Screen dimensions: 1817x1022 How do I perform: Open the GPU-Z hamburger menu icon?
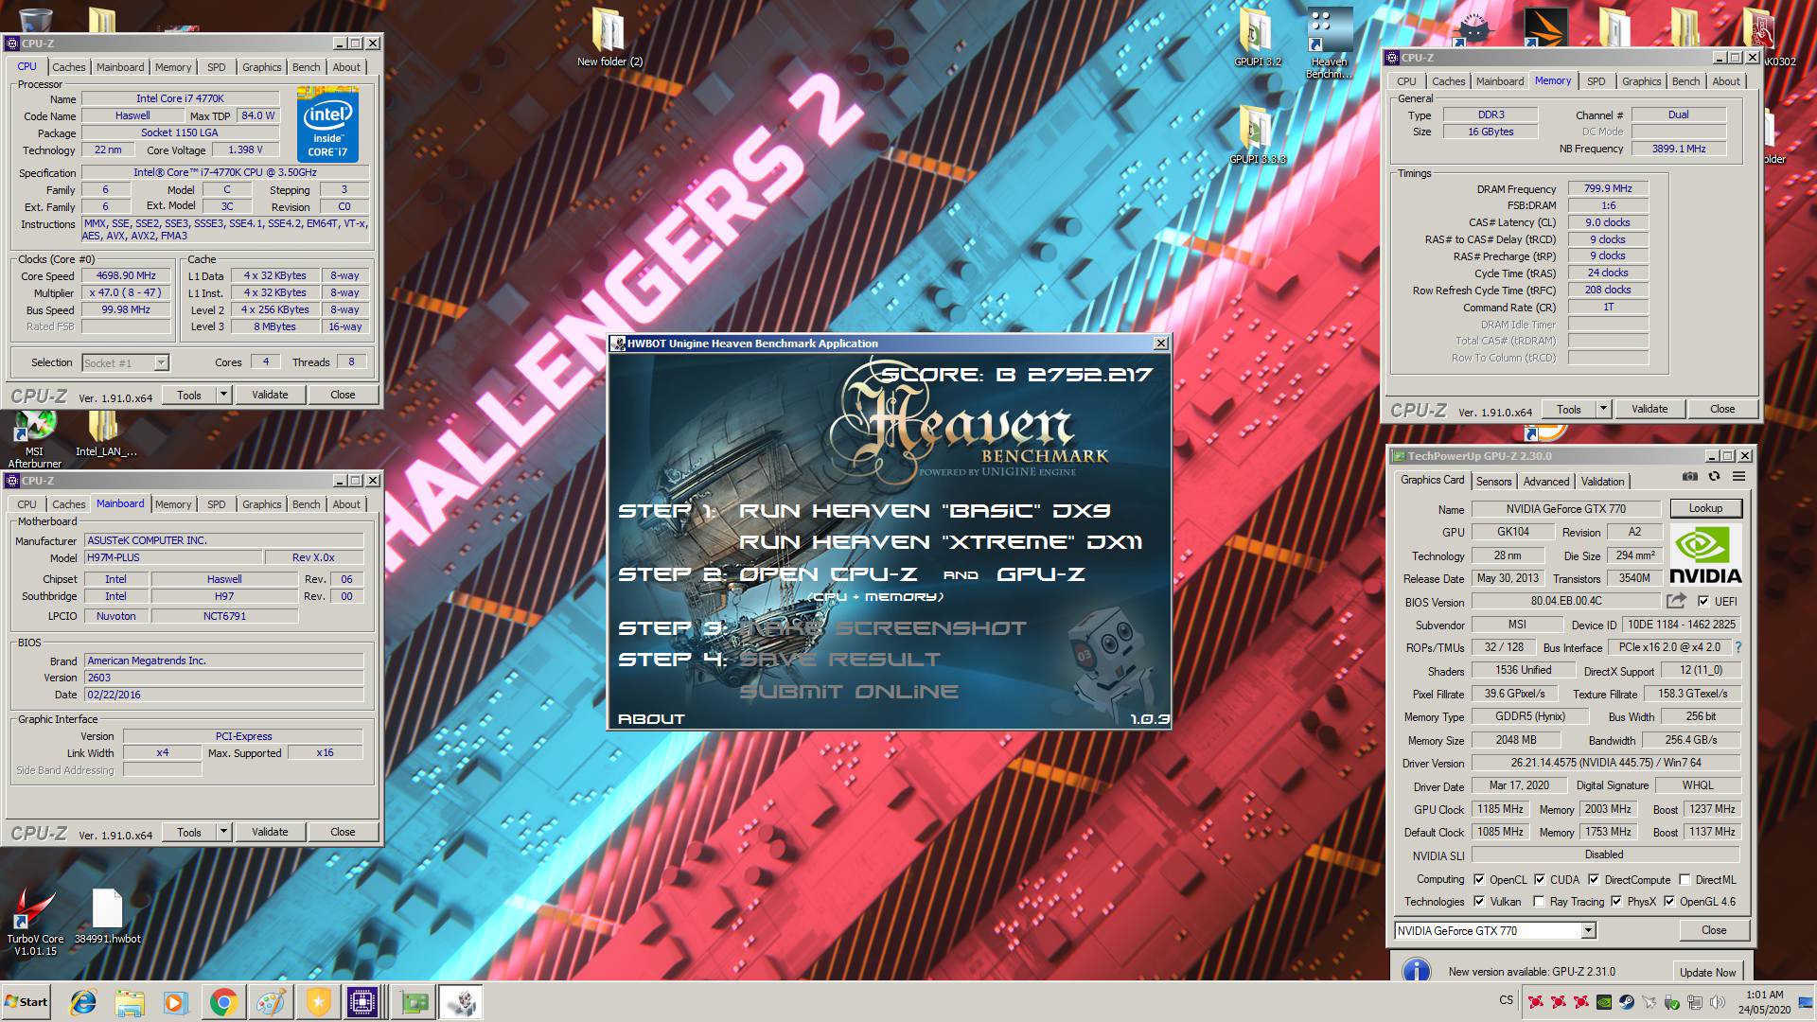(1738, 477)
